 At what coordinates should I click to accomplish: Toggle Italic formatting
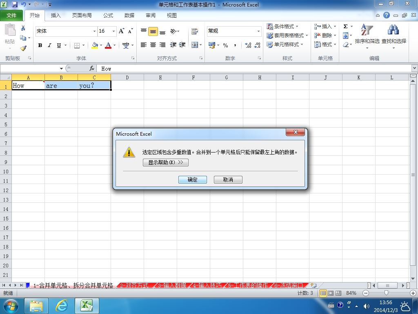pos(49,45)
